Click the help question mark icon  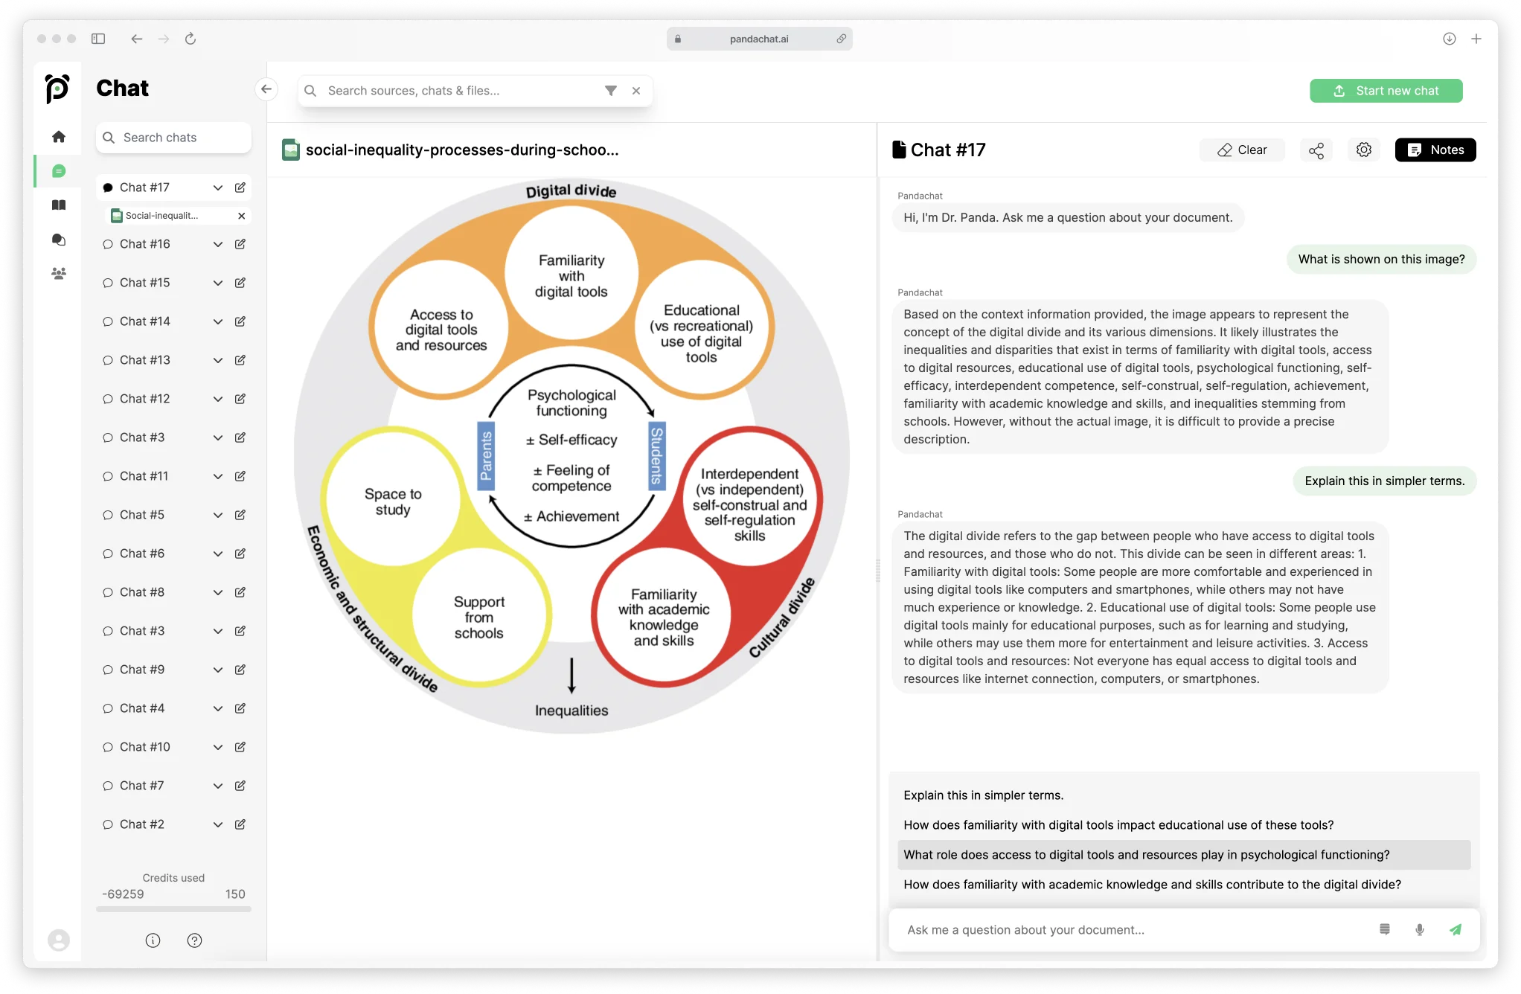tap(194, 940)
